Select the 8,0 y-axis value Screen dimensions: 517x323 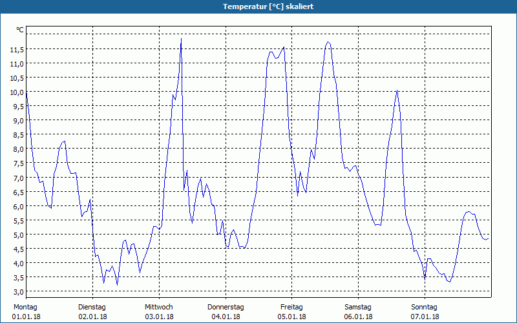pos(18,149)
